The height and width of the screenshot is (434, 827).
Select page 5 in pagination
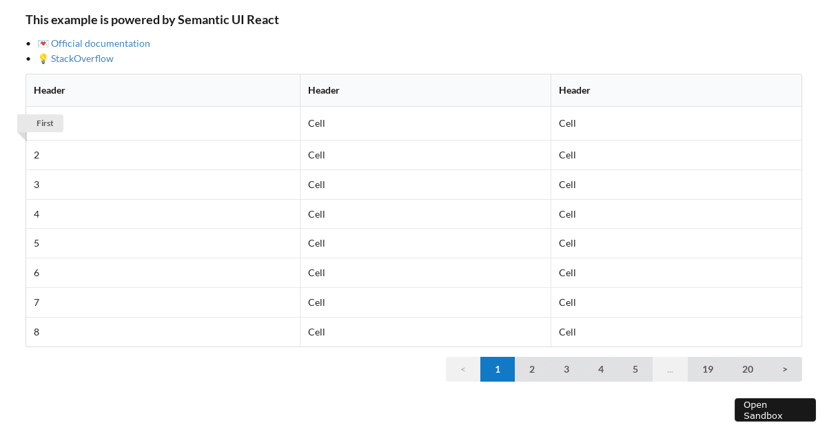(635, 369)
